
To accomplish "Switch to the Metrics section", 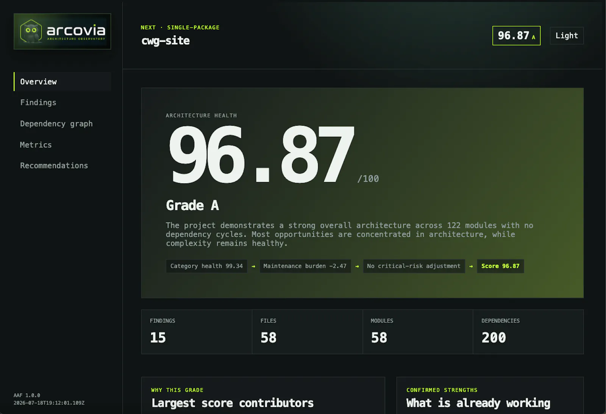I will 36,145.
